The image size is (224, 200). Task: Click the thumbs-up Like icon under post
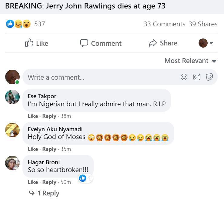[29, 43]
